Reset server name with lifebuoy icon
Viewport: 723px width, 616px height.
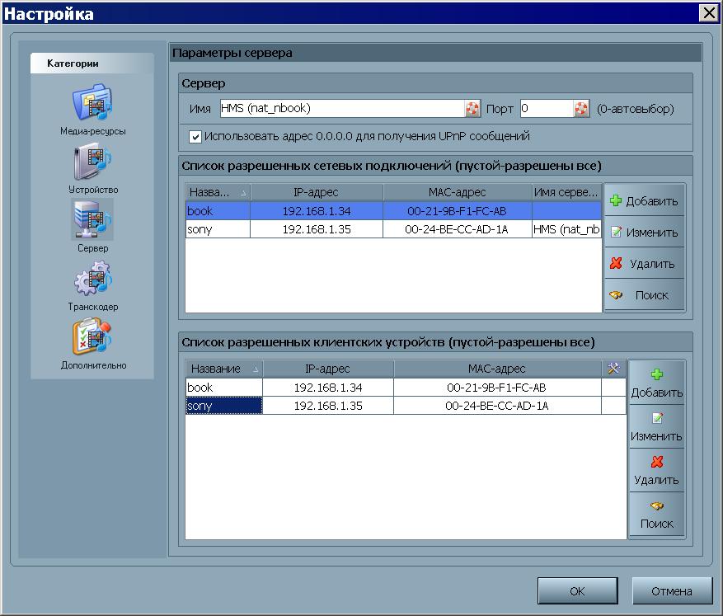[x=472, y=109]
